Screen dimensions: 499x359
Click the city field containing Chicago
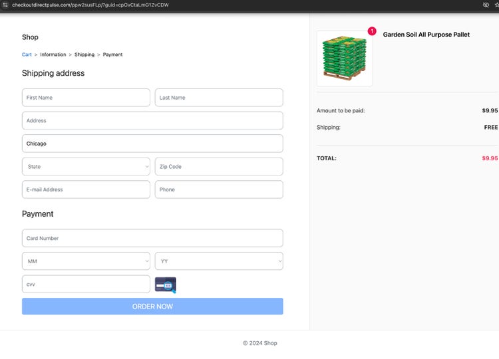click(152, 144)
